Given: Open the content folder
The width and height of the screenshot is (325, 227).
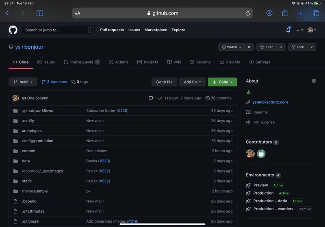Looking at the screenshot, I should point(28,151).
